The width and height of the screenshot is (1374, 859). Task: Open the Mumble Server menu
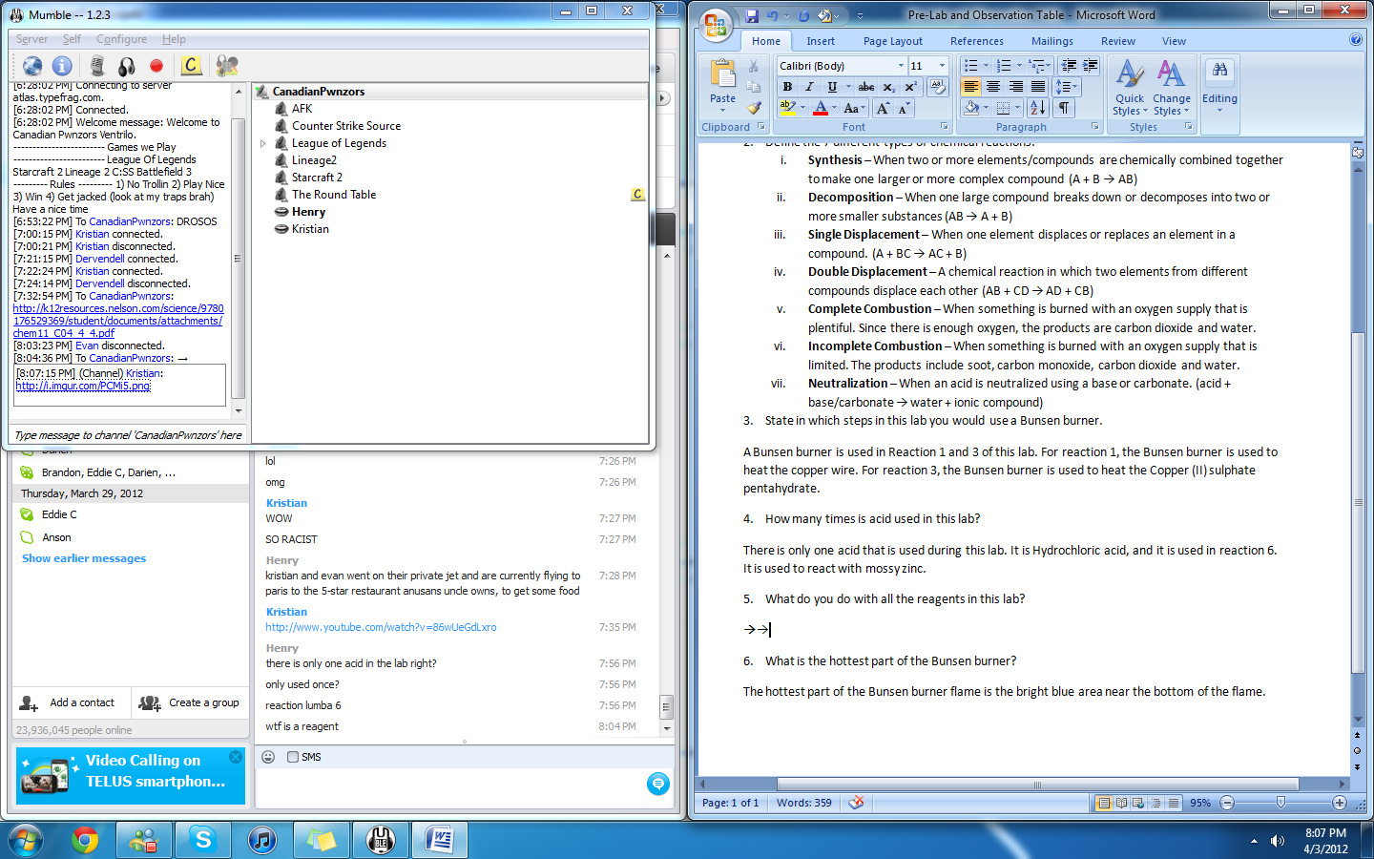click(31, 39)
